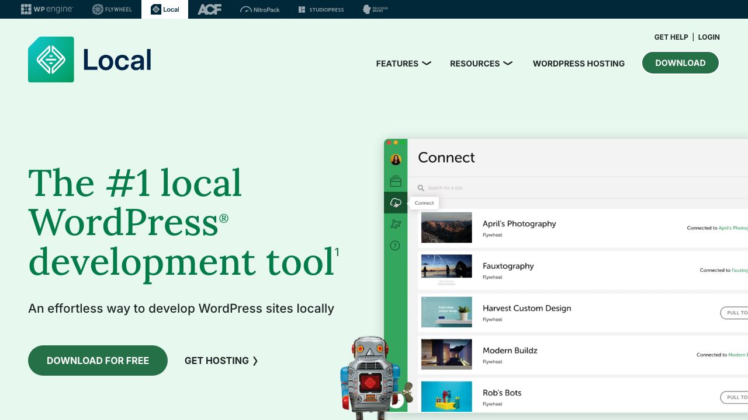Open the Local Sites icon in the sidebar
748x420 pixels.
tap(396, 181)
